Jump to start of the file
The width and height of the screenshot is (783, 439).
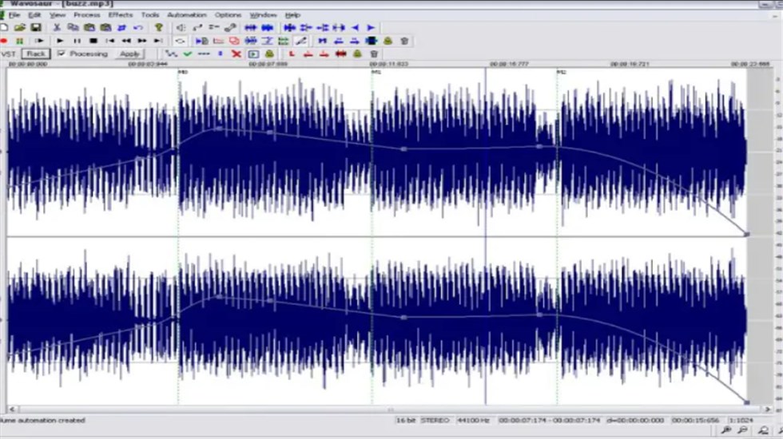point(110,41)
